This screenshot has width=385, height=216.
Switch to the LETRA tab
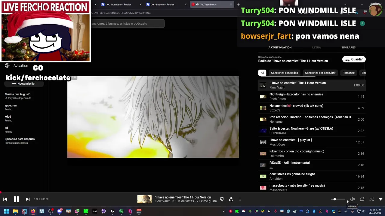tap(316, 47)
